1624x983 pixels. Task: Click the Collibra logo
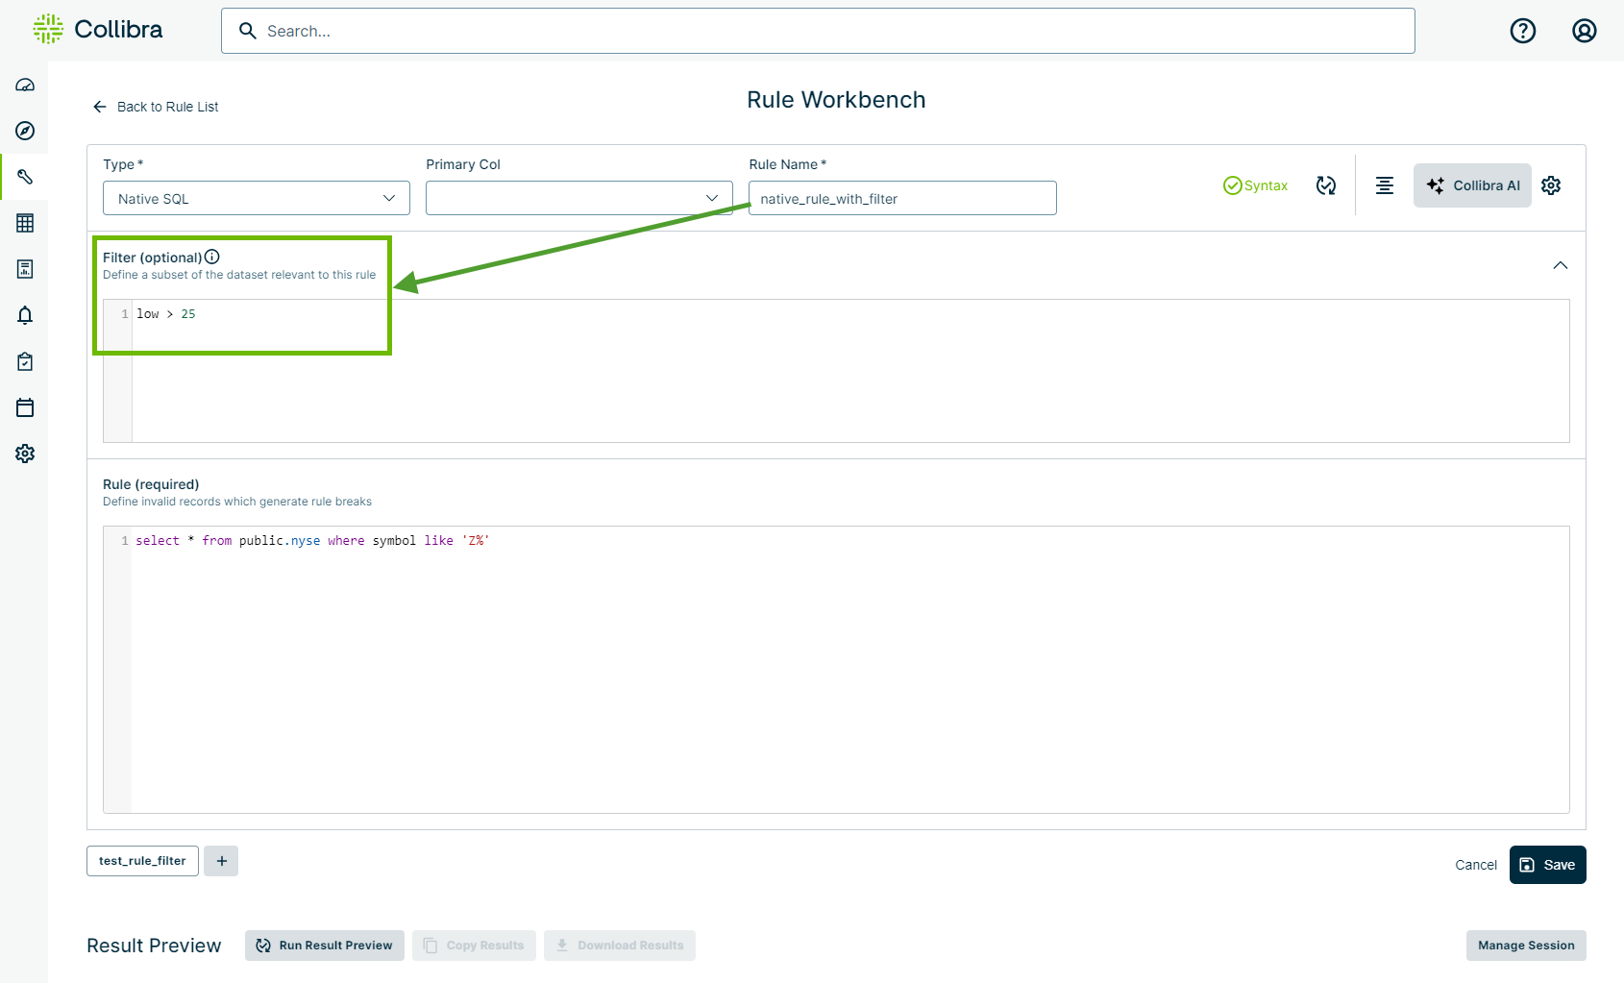(x=97, y=30)
